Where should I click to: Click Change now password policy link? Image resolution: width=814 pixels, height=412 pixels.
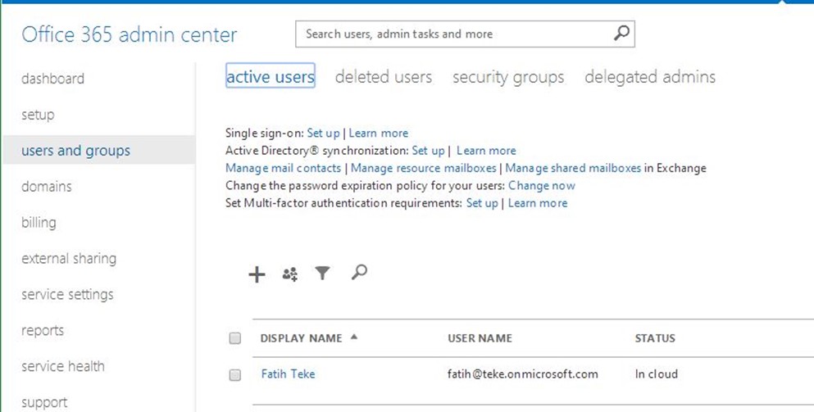tap(542, 186)
